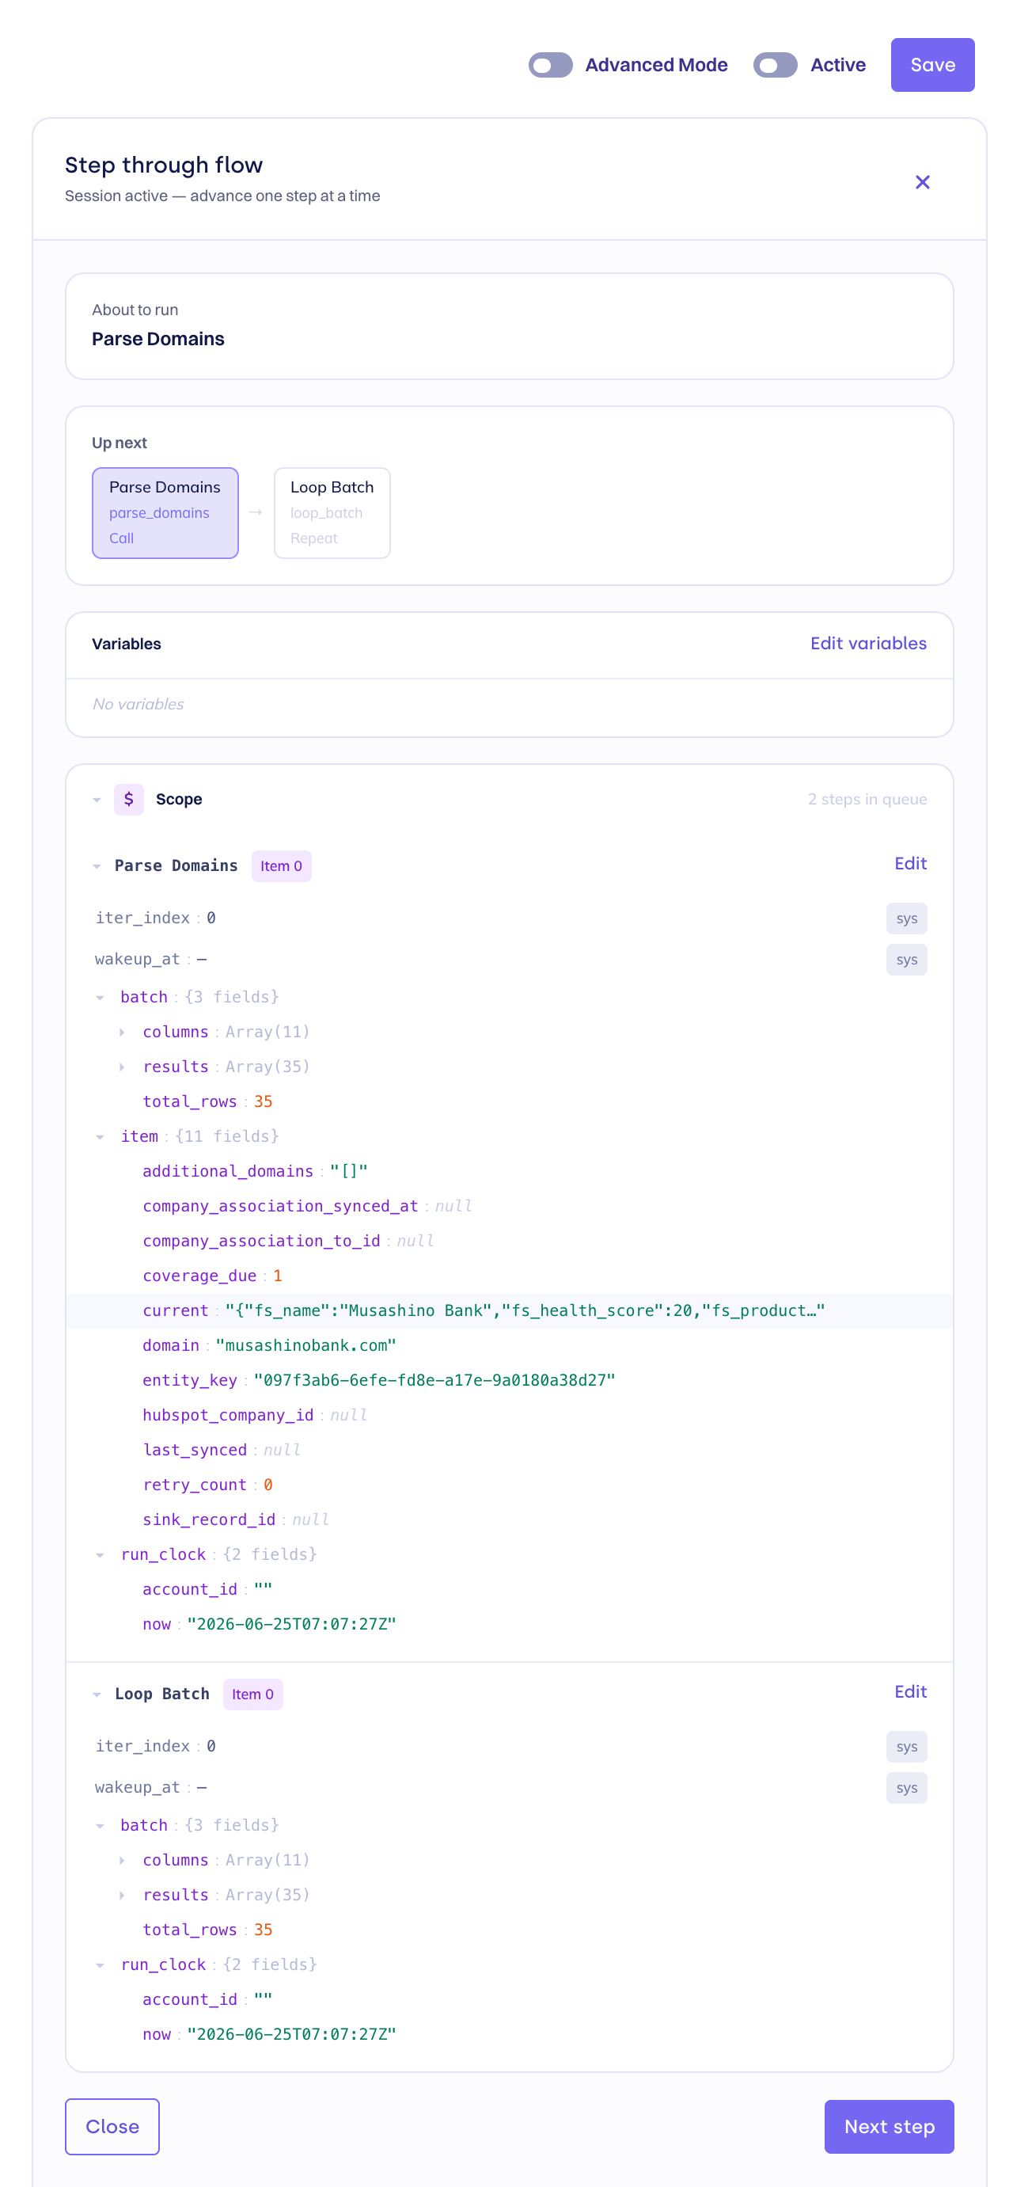
Task: Edit the Loop Batch scope
Action: point(910,1692)
